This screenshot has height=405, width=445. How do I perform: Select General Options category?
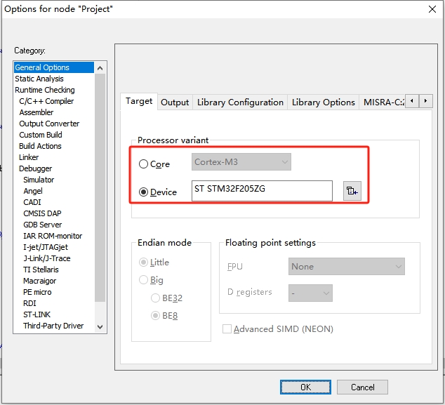click(54, 67)
